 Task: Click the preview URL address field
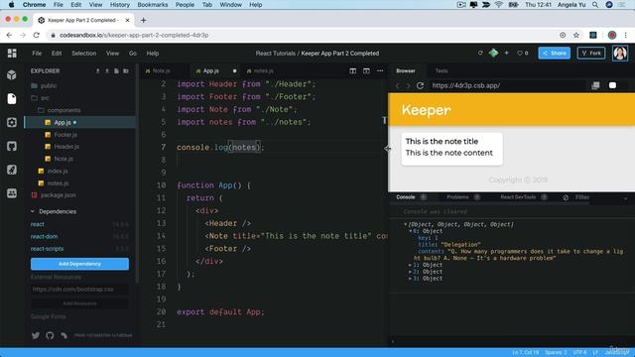[x=506, y=85]
